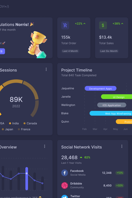Click the Jun axis label
132x198 pixels.
tap(125, 129)
